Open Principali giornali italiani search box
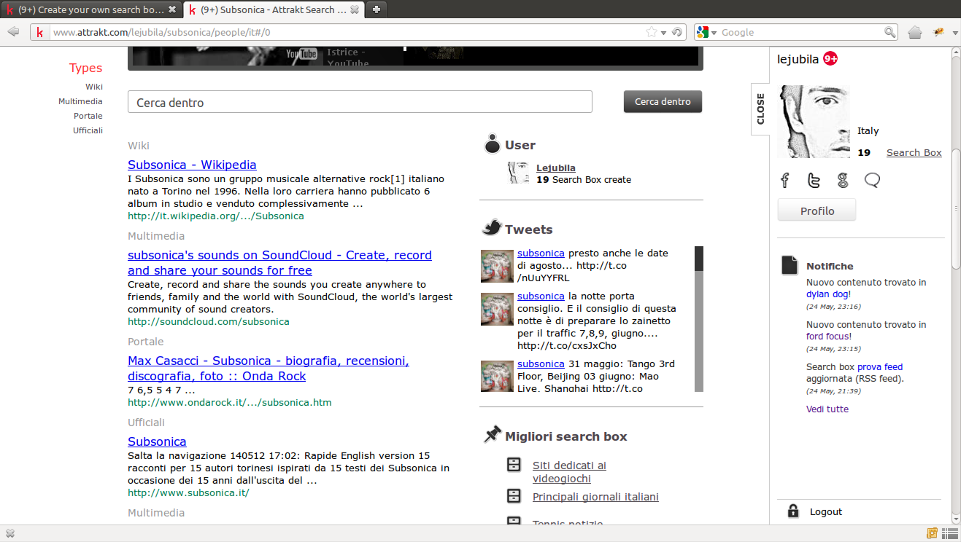961x542 pixels. tap(595, 497)
